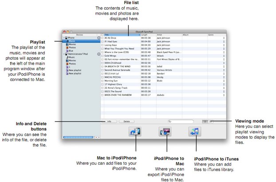
Task: Switch to list viewing mode icon
Action: 205,121
